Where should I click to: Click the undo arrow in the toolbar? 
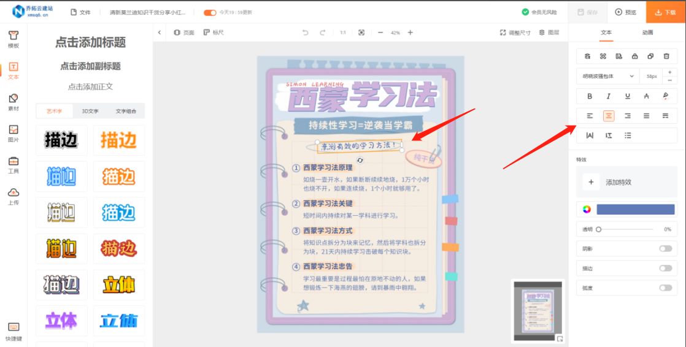pyautogui.click(x=306, y=32)
